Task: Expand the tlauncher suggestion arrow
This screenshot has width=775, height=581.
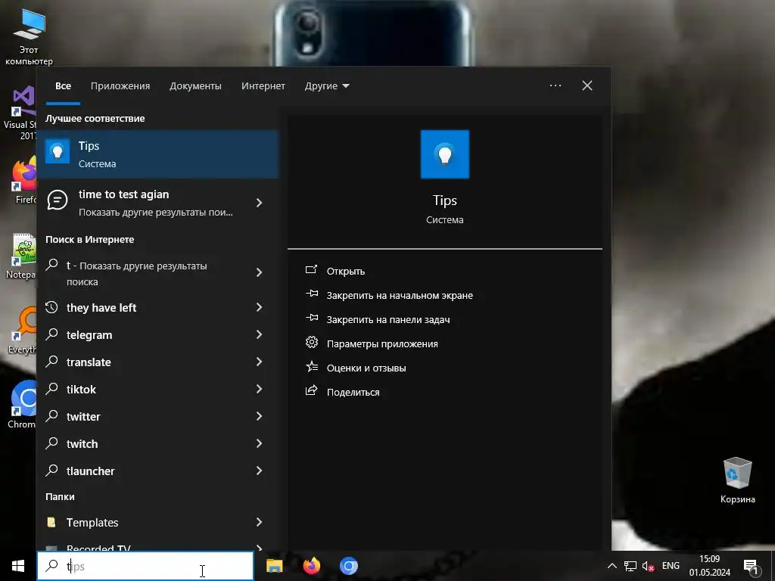Action: coord(259,471)
